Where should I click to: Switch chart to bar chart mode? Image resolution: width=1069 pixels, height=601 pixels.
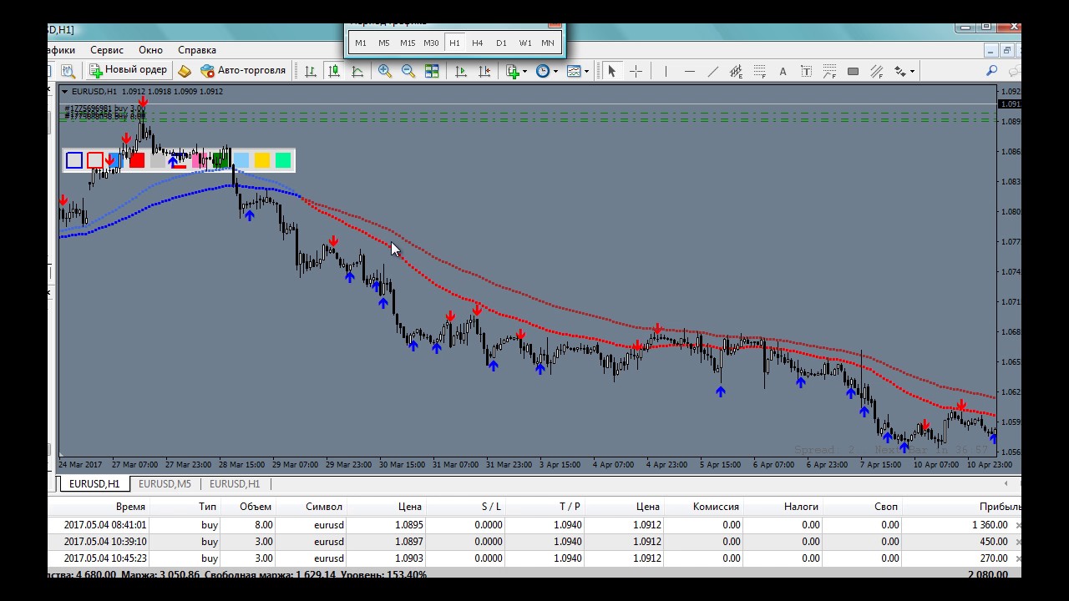(x=311, y=71)
